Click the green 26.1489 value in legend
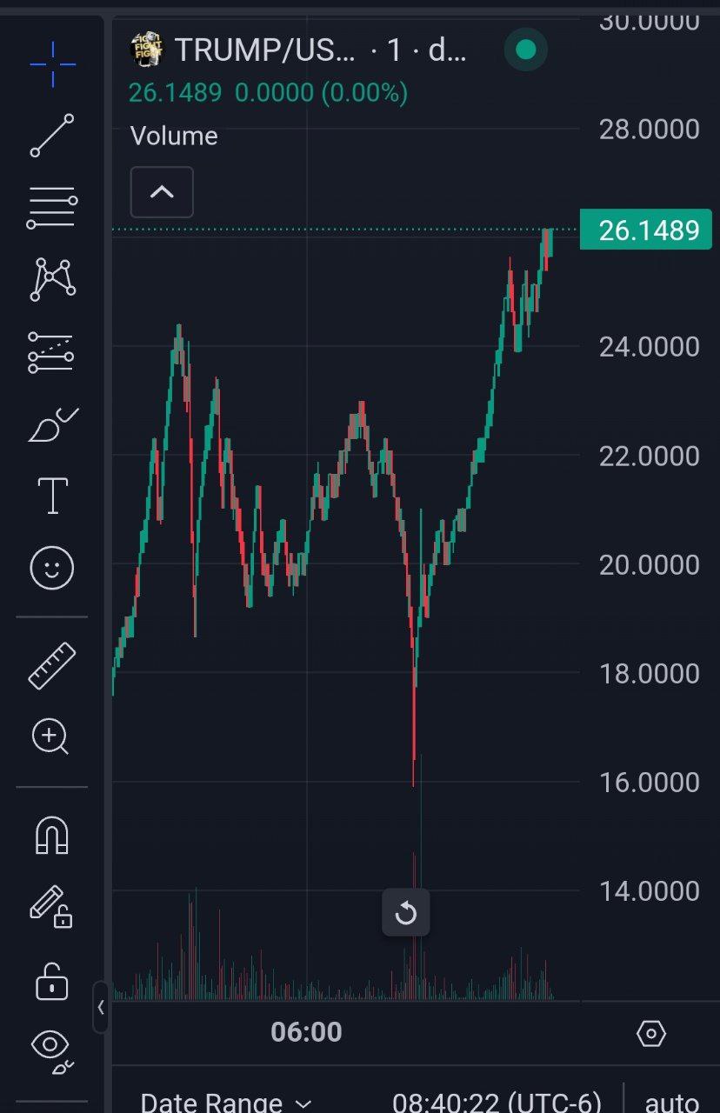Screen dimensions: 720x1113 point(175,92)
